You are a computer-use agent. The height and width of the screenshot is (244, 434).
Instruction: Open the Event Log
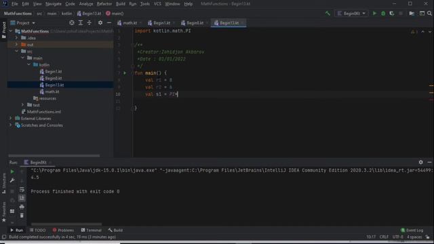(x=412, y=230)
